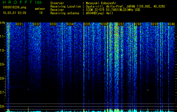Click time marker 0236
The height and width of the screenshot is (112, 177).
[x=104, y=24]
